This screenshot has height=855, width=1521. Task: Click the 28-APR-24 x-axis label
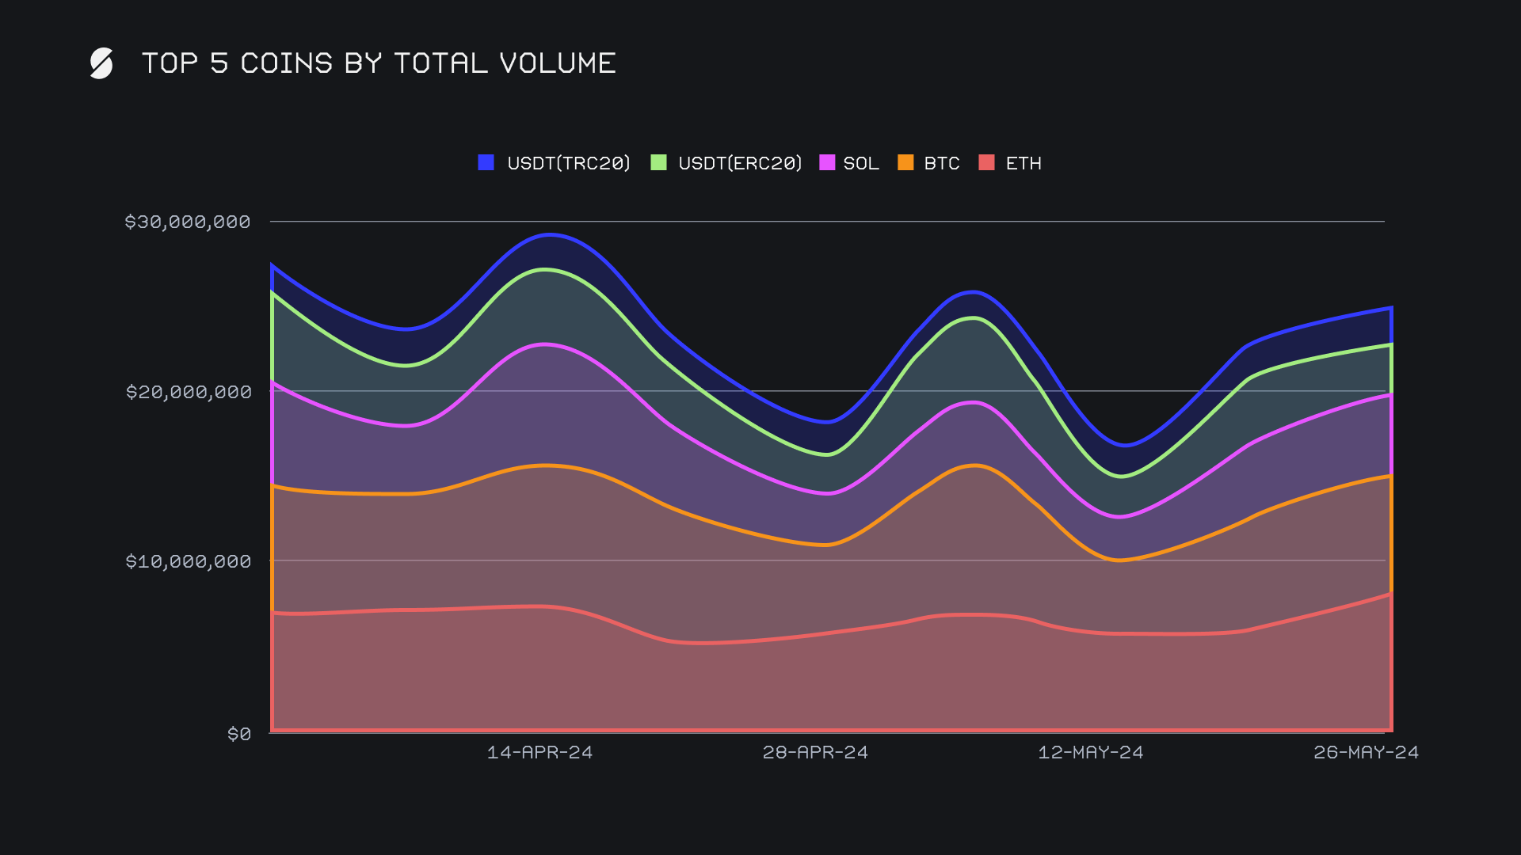pyautogui.click(x=815, y=752)
